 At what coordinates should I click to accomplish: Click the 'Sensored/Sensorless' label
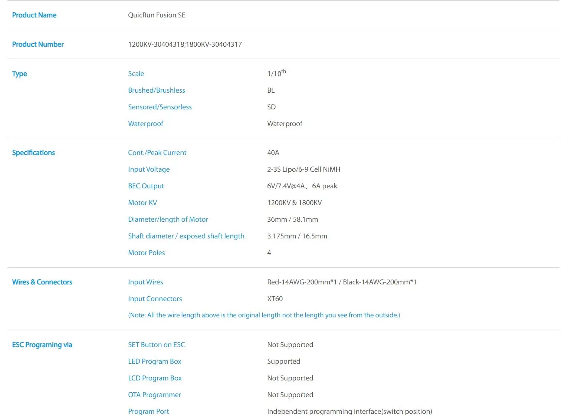(x=160, y=107)
